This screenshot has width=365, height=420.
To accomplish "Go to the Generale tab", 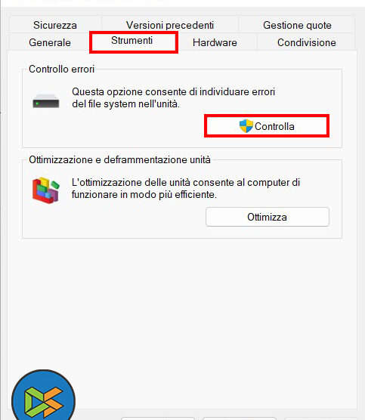I will (x=50, y=42).
